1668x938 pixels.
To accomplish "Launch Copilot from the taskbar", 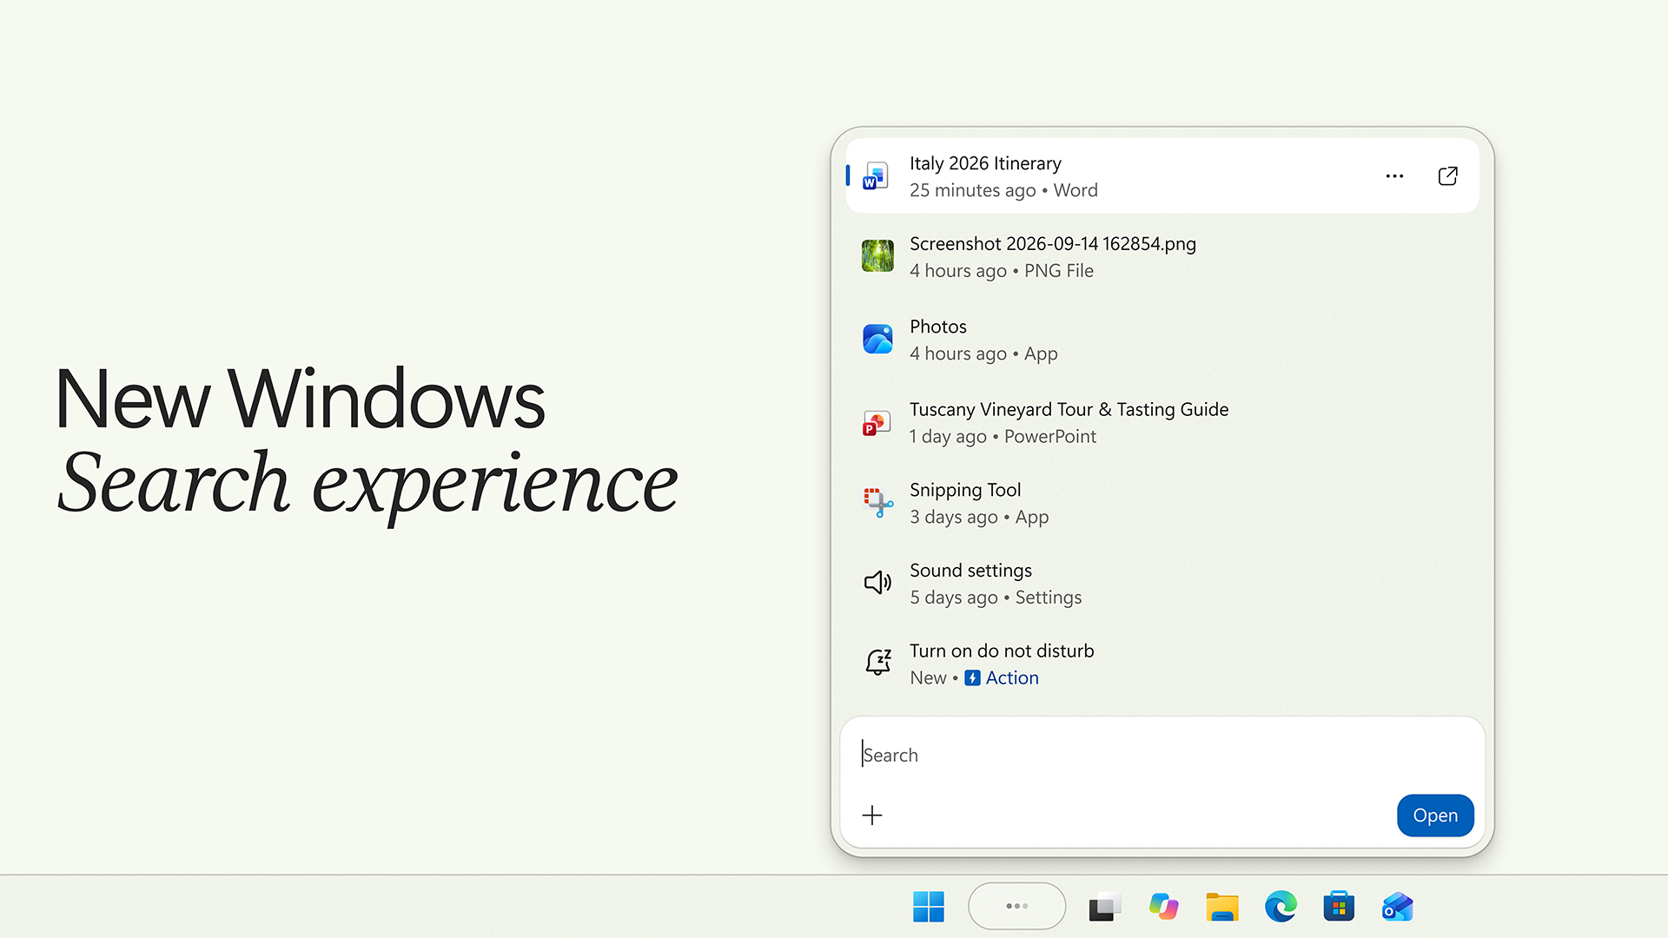I will click(x=1163, y=907).
